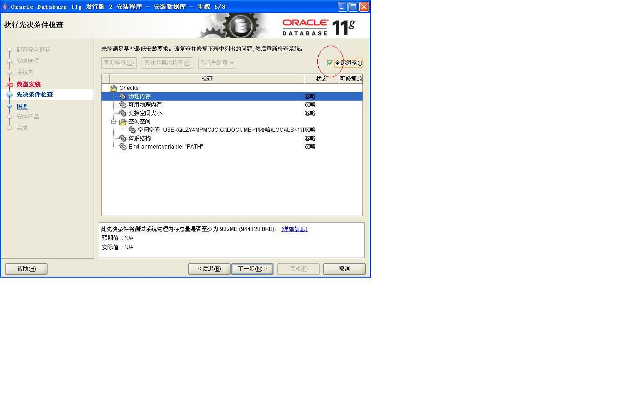642x395 pixels.
Task: Open the 显示失败项 dropdown
Action: [x=217, y=63]
